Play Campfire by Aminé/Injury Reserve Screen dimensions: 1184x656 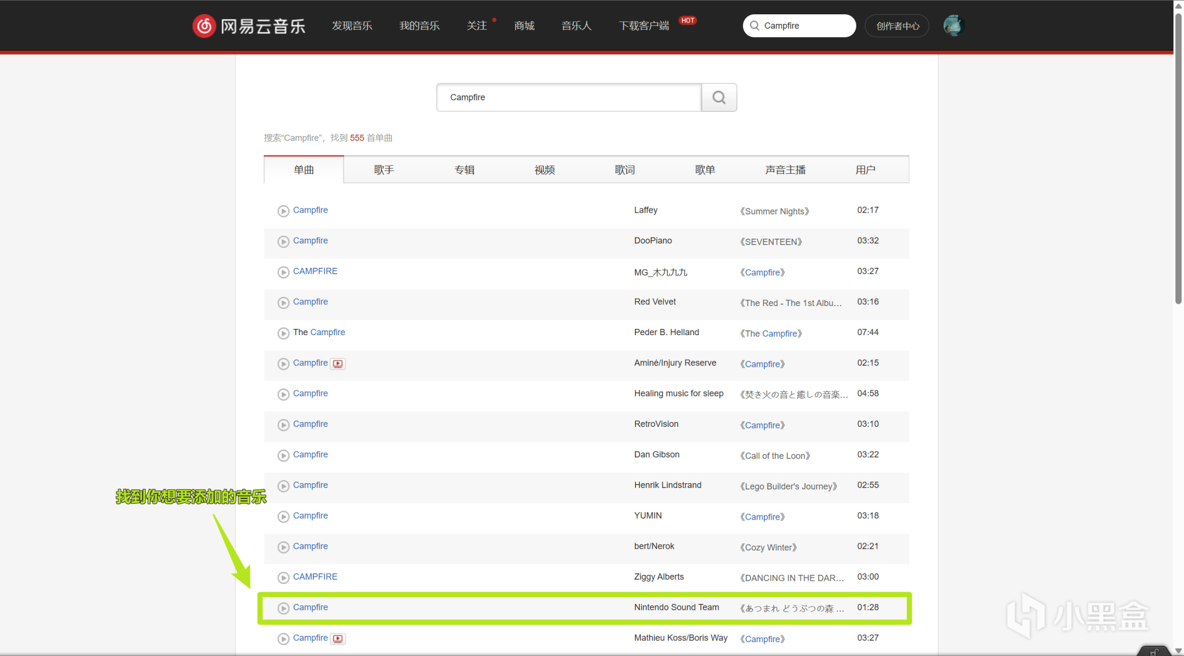pyautogui.click(x=284, y=364)
